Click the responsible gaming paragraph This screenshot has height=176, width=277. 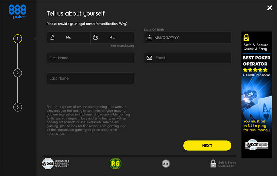coord(88,120)
